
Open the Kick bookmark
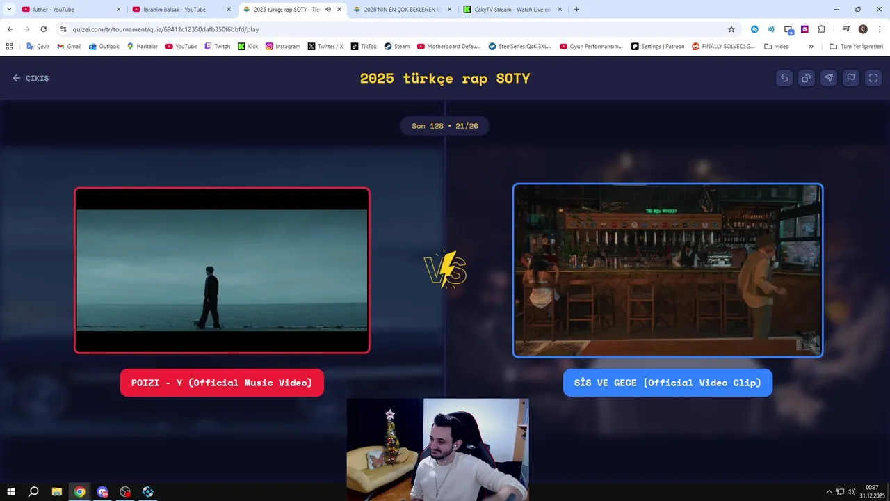[248, 47]
